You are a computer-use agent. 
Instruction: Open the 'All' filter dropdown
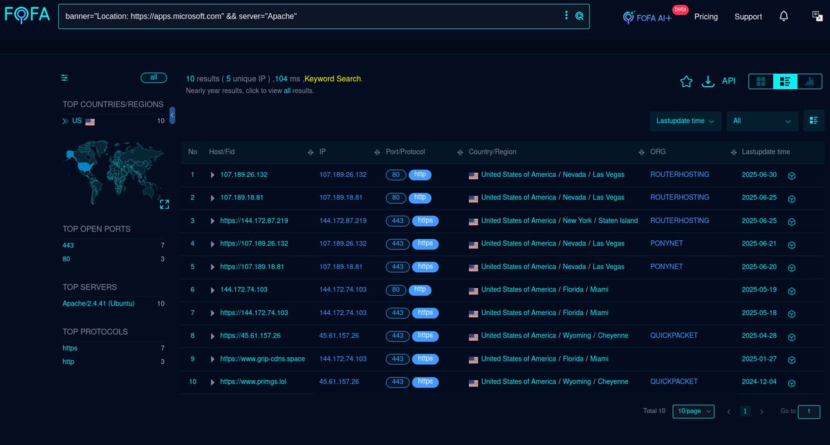(762, 120)
